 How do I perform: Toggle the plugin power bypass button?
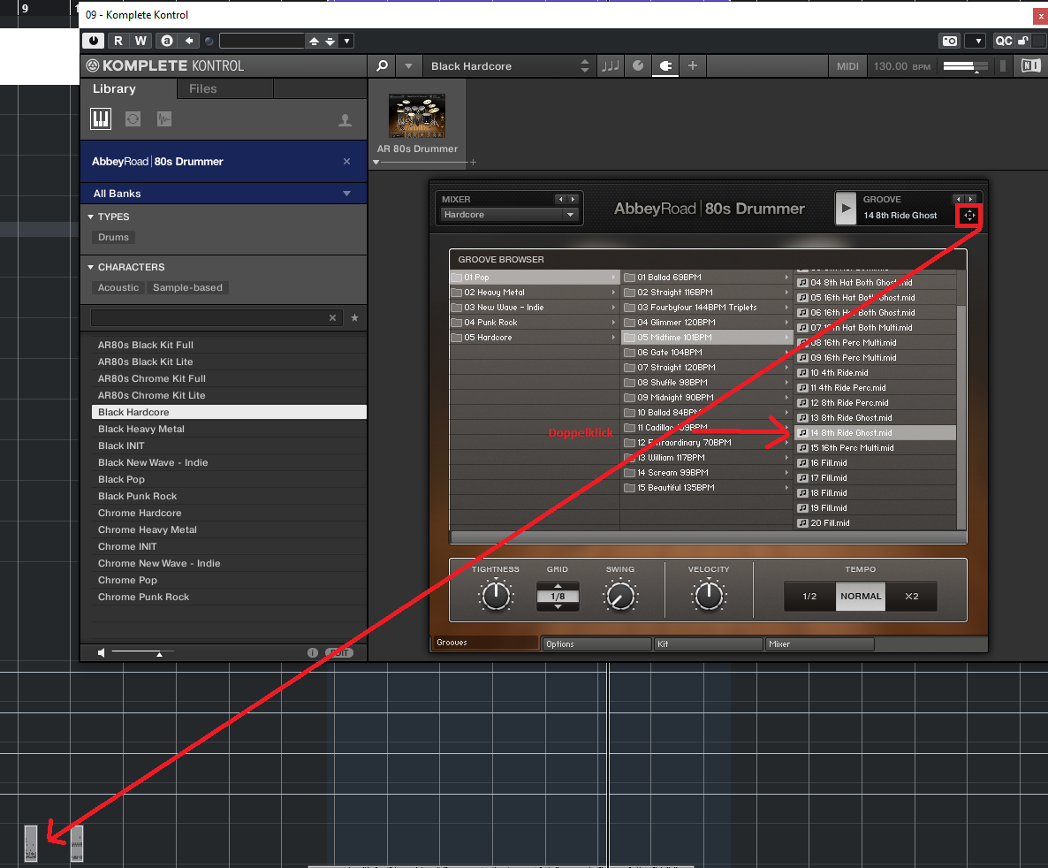94,41
